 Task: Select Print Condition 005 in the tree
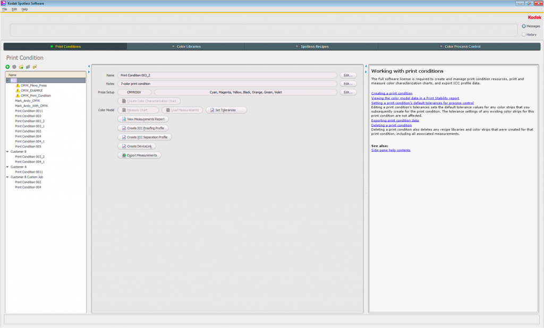(x=28, y=146)
